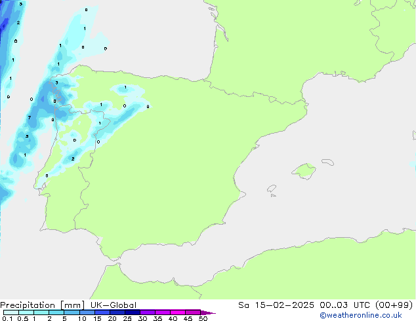
Task: Click the Menorca island outline
Action: coord(328,162)
